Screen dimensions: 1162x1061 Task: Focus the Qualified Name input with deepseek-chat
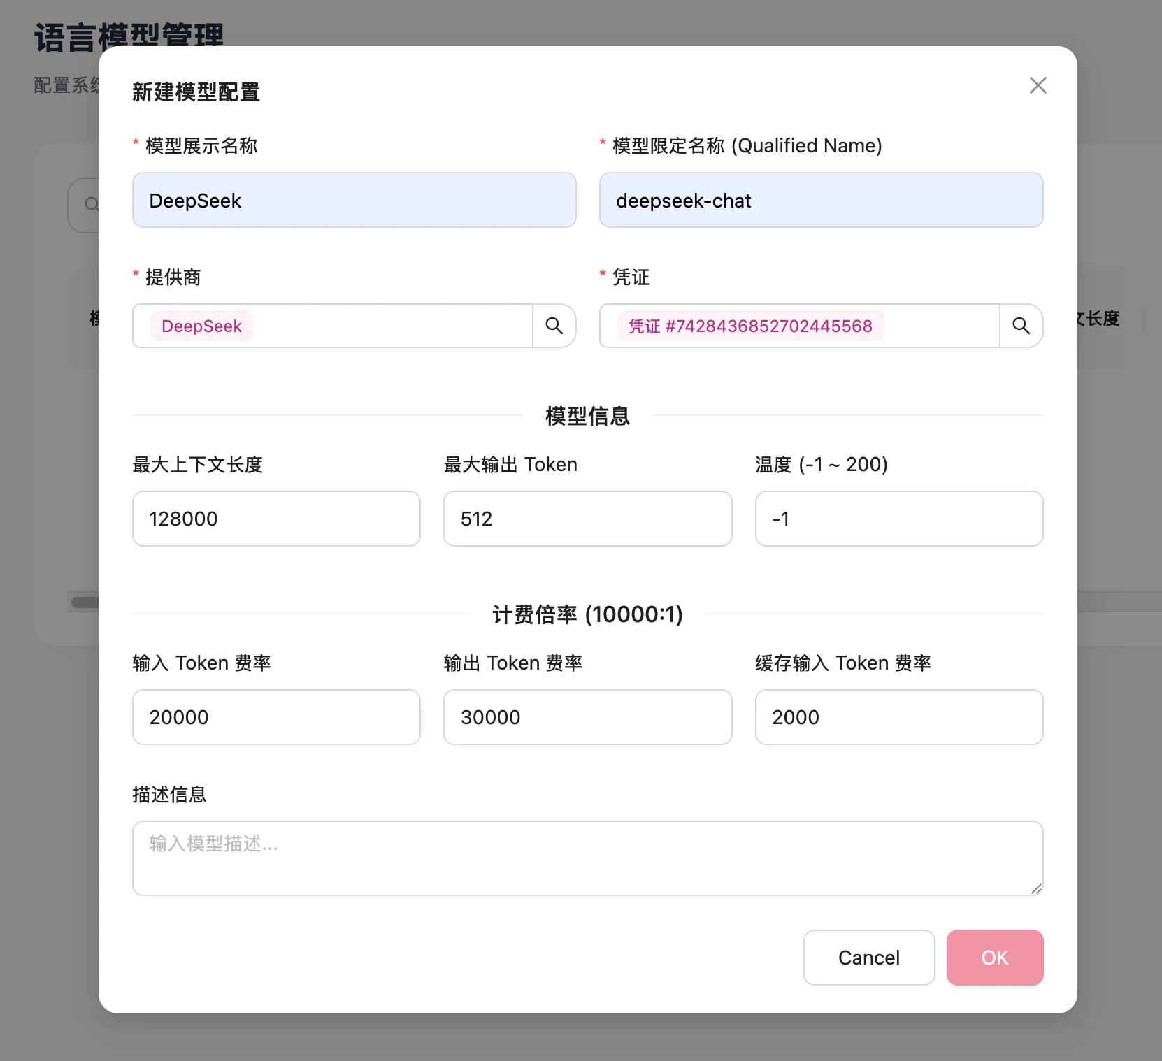click(x=821, y=201)
